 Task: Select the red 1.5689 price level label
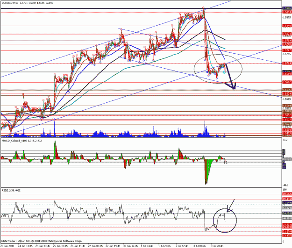point(287,74)
